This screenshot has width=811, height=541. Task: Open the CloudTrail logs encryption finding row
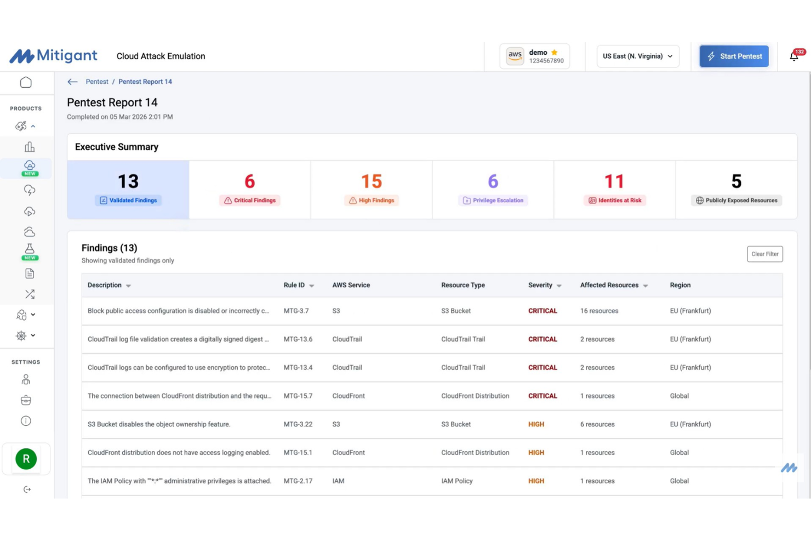432,368
